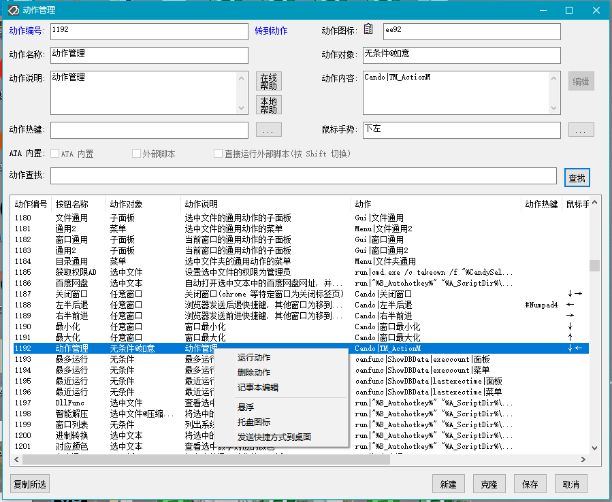Open hotkey picker button beside 动作热键

click(x=268, y=130)
